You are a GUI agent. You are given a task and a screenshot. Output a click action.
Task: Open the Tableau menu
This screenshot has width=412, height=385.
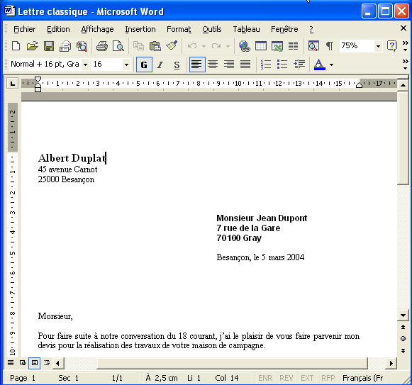[x=246, y=29]
